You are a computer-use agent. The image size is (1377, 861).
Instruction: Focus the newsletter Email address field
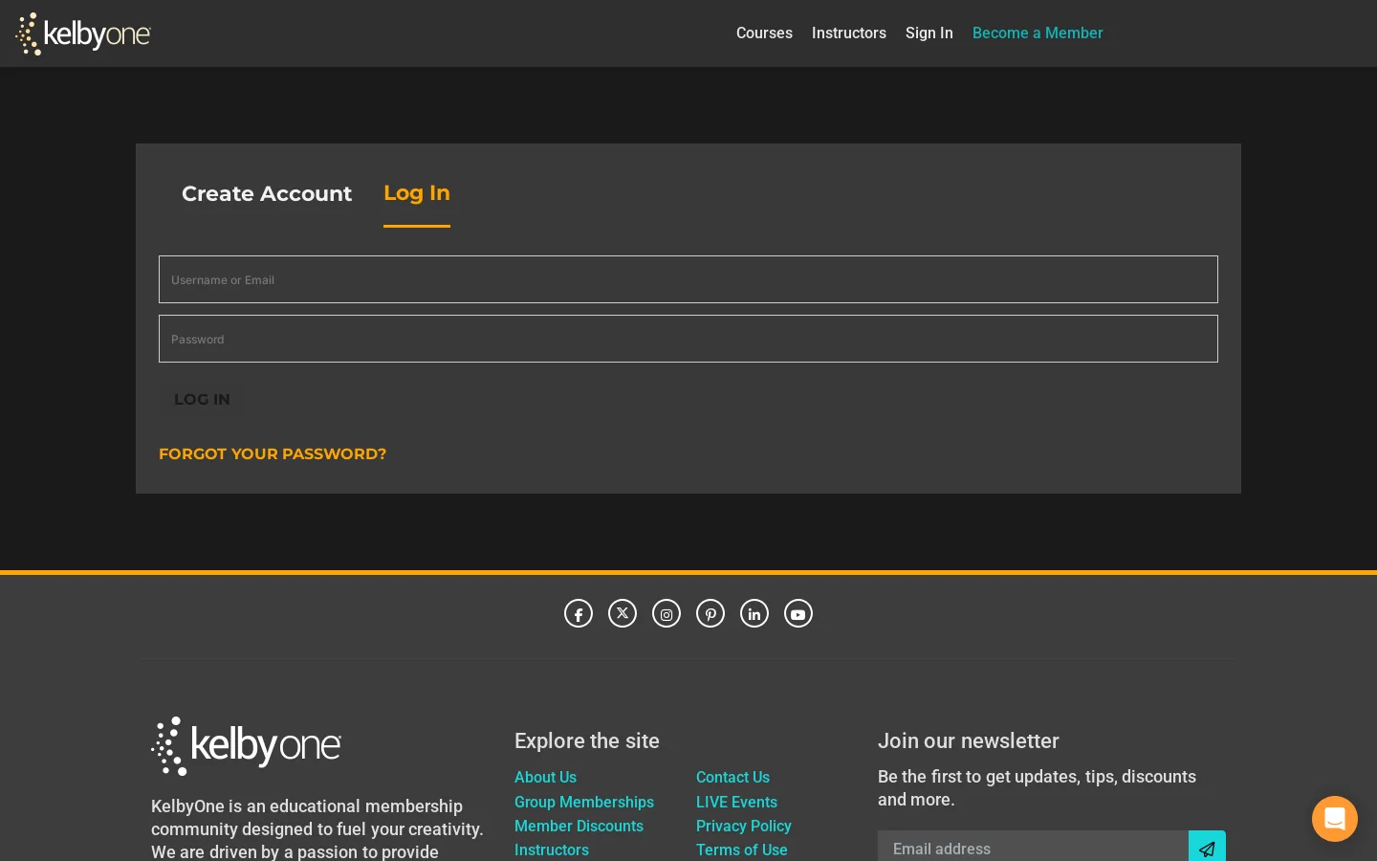[1033, 848]
